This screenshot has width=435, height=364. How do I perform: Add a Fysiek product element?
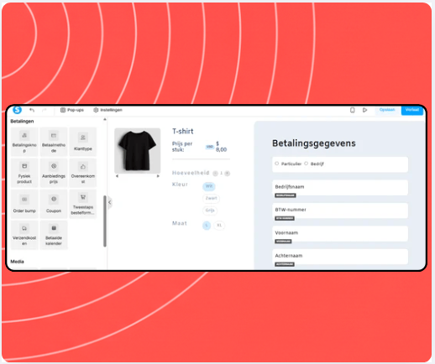pyautogui.click(x=24, y=173)
